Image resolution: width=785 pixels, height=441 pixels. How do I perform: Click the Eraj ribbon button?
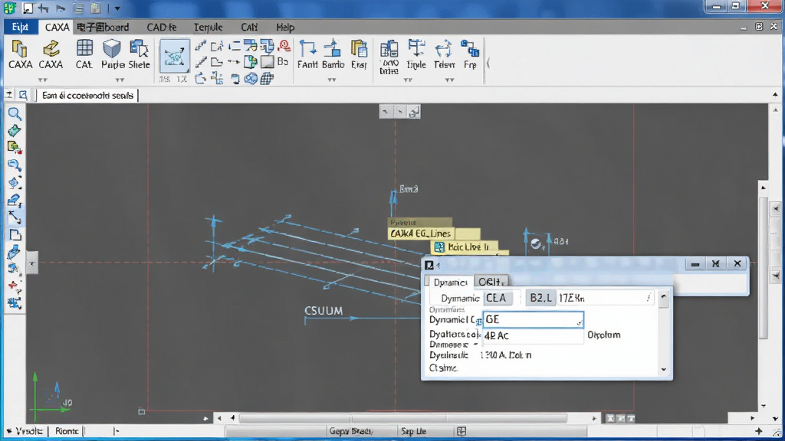[x=359, y=54]
